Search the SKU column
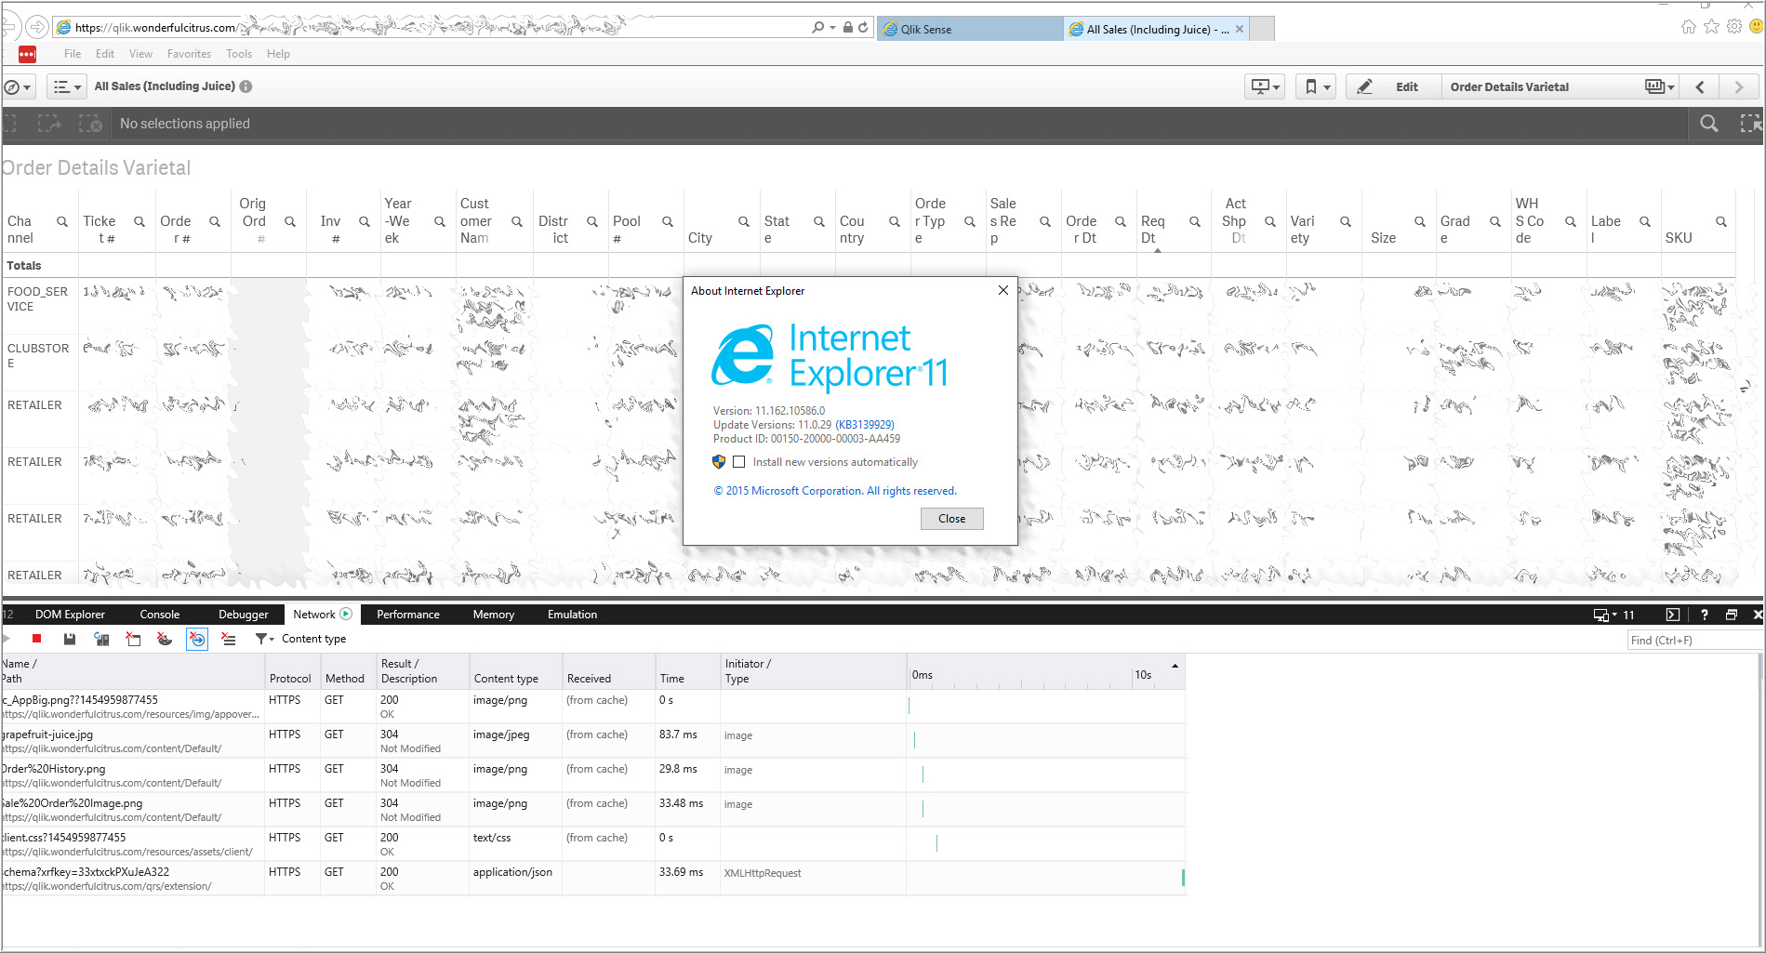The height and width of the screenshot is (953, 1766). click(1721, 221)
